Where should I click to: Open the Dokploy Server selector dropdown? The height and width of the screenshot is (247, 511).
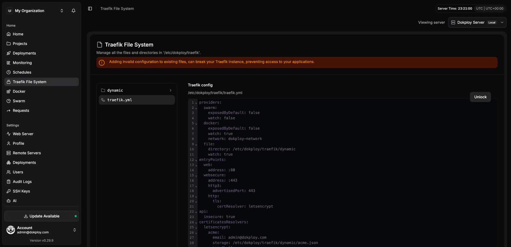477,22
